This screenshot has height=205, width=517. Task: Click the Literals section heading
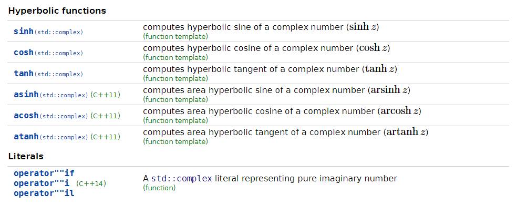click(26, 156)
